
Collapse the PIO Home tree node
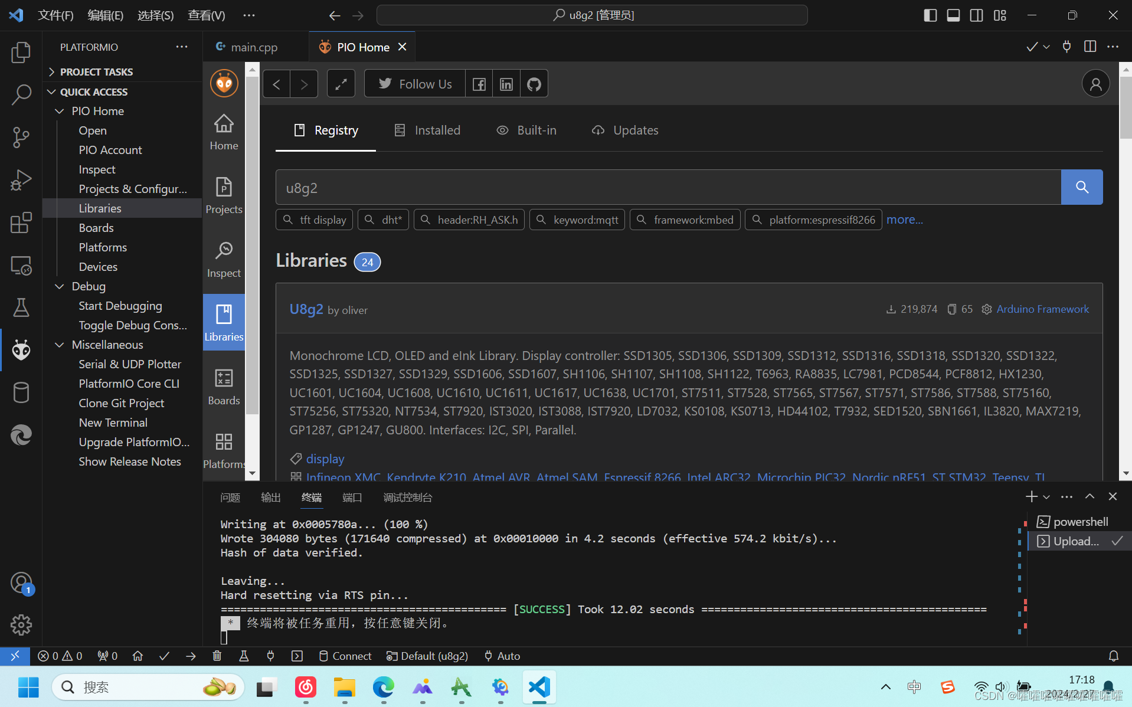60,111
